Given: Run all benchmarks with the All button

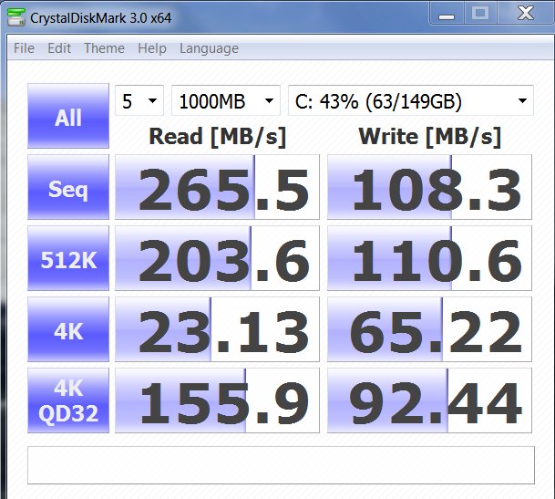Looking at the screenshot, I should point(68,116).
